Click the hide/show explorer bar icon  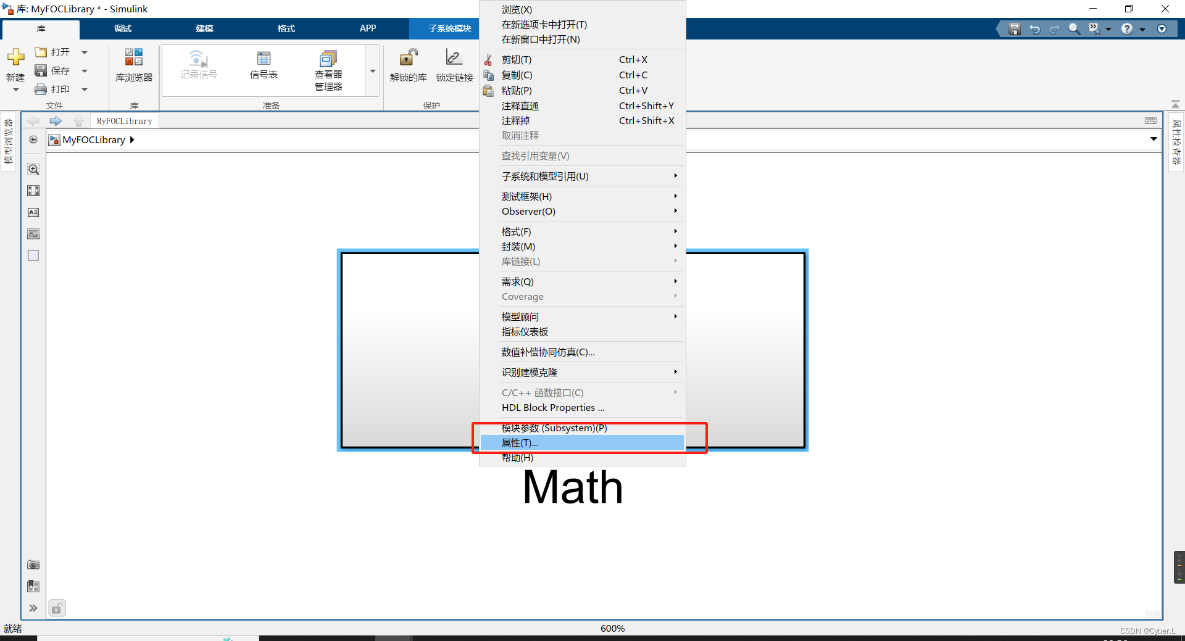33,140
